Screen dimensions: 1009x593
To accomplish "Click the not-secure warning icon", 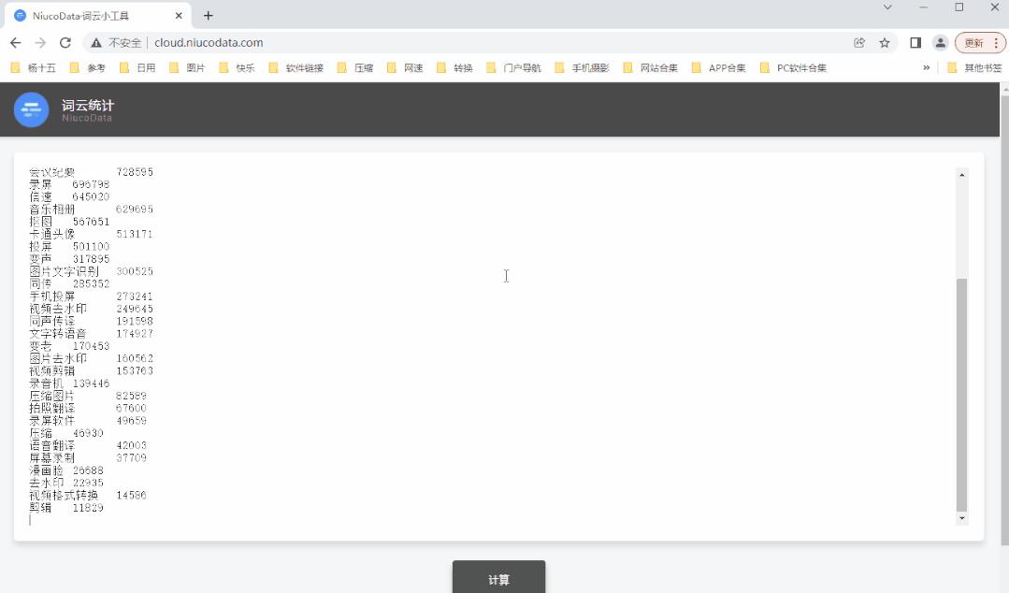I will [96, 42].
